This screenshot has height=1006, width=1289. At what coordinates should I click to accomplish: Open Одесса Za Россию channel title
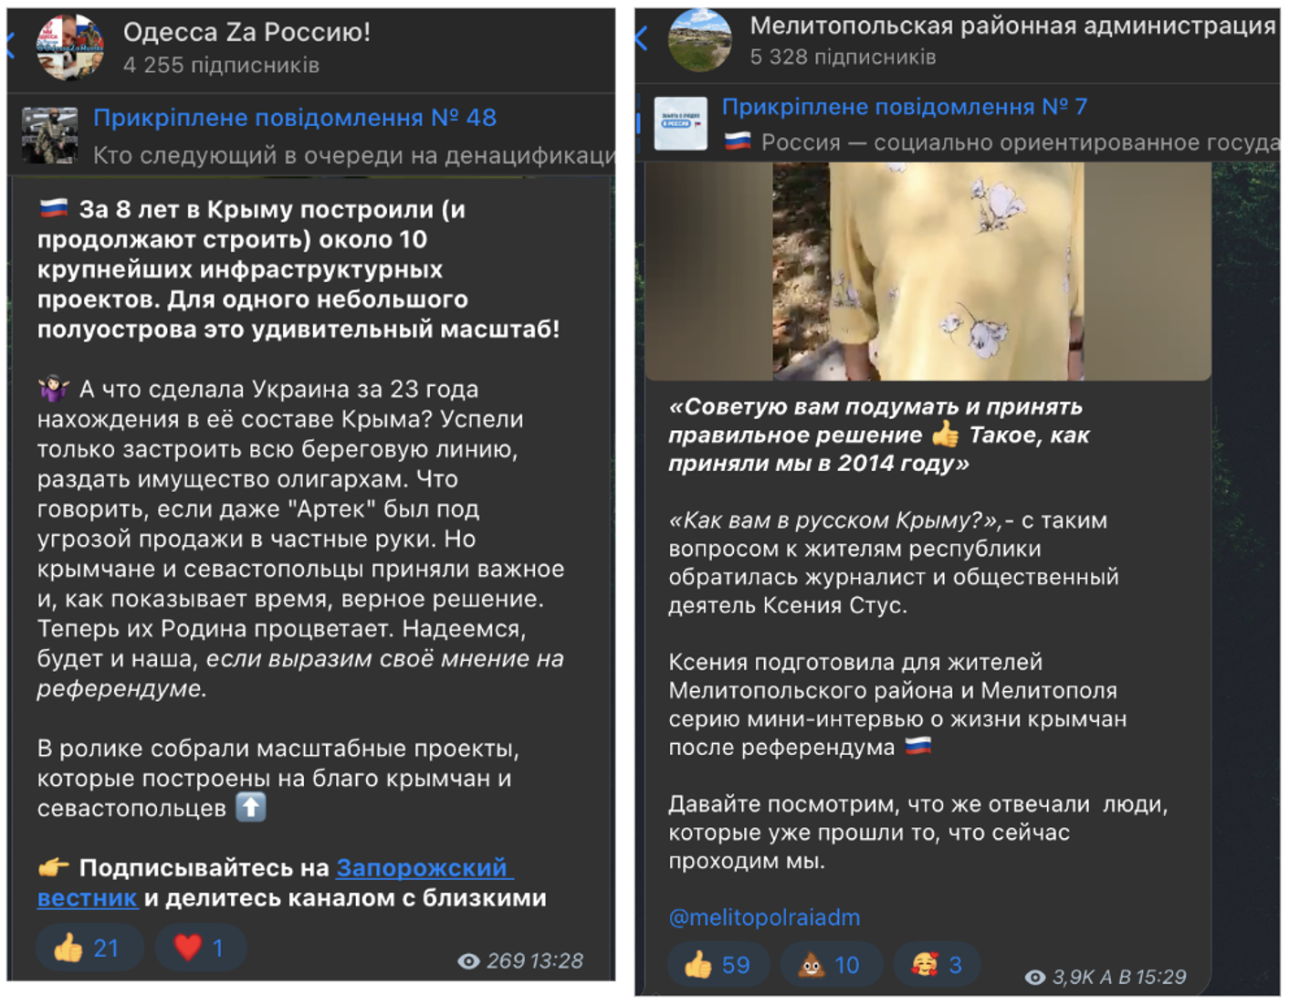pos(246,32)
